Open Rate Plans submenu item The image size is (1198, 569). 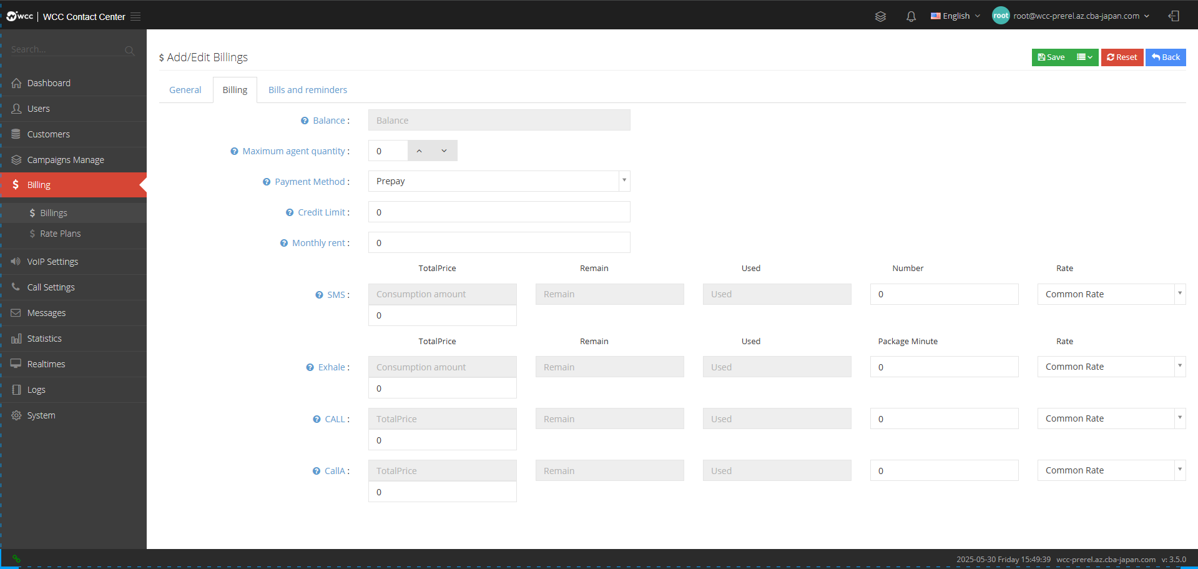pos(74,234)
